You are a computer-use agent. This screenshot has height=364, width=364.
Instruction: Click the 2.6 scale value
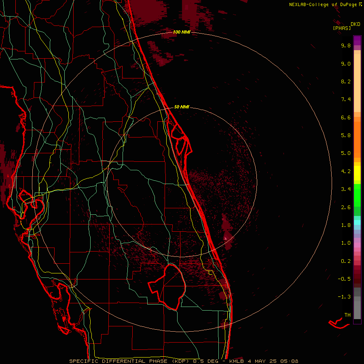coord(346,207)
